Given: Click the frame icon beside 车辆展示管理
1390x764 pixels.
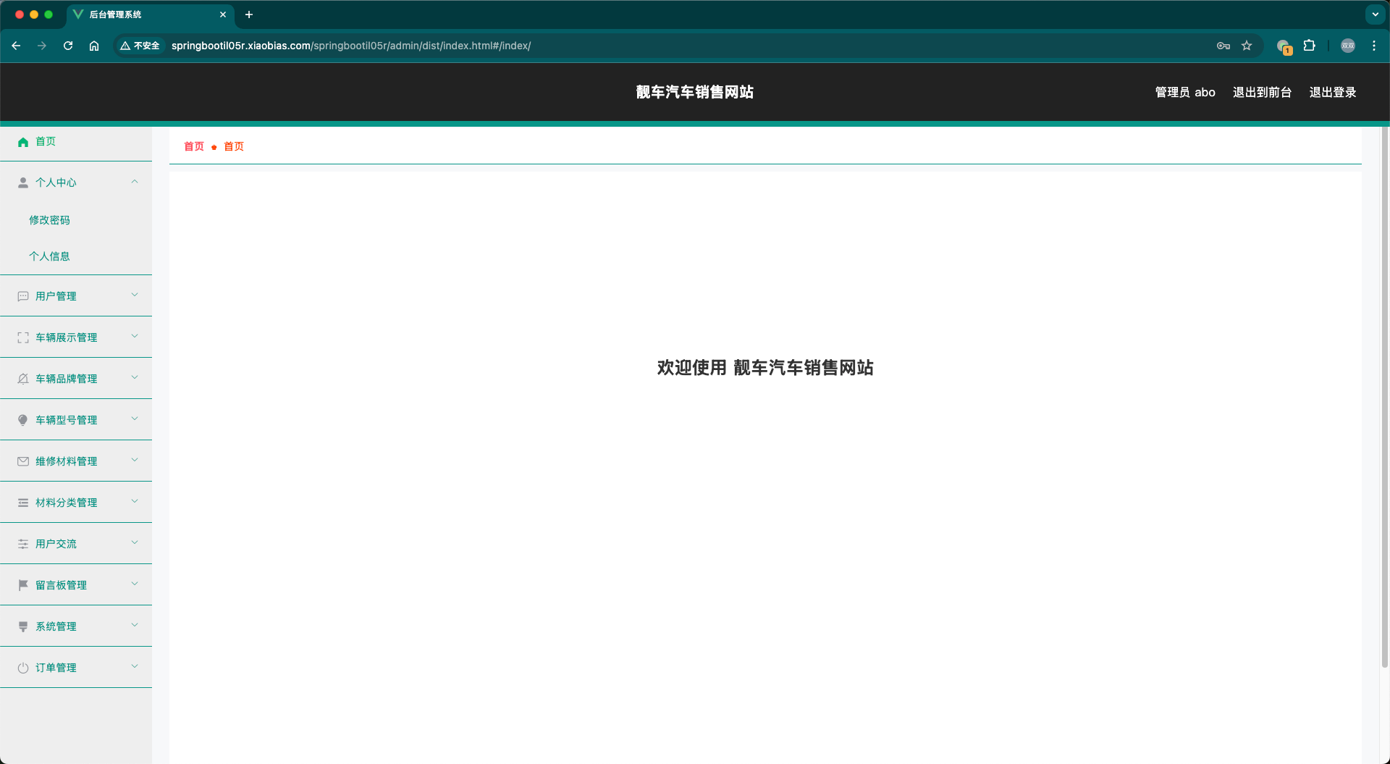Looking at the screenshot, I should 23,337.
